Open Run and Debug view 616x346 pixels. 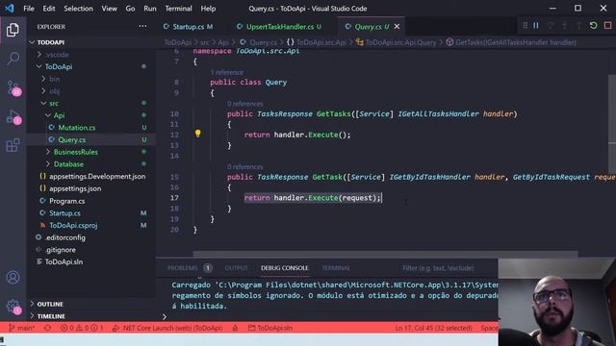coord(13,117)
